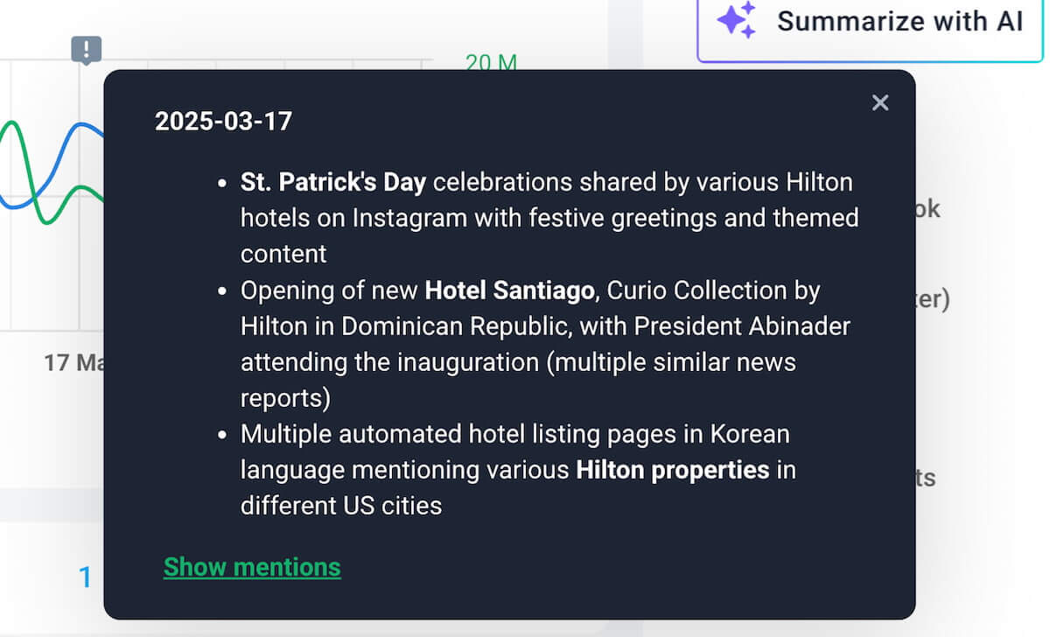Screen dimensions: 1050x637
Task: Click the date heading 2025-03-17
Action: (x=224, y=121)
